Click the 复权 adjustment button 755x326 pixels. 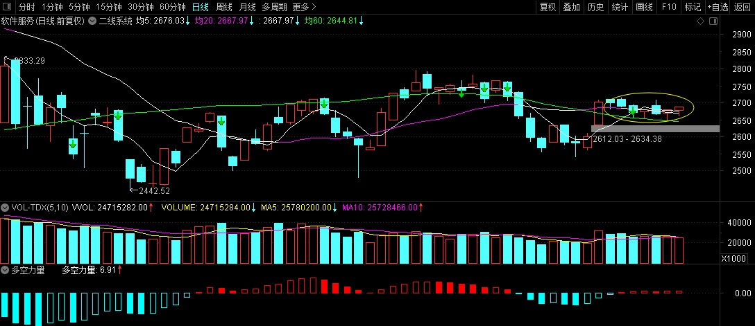(548, 7)
